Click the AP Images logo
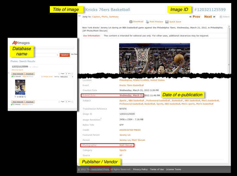This screenshot has height=176, width=237. [x=21, y=43]
